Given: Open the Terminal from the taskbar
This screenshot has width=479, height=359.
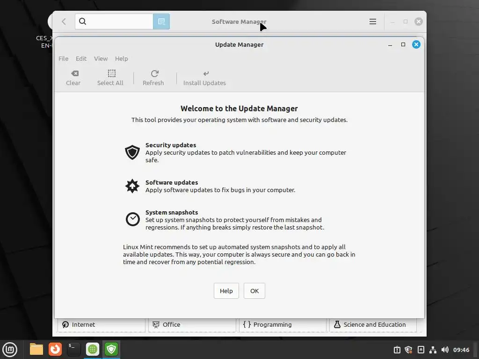Looking at the screenshot, I should click(73, 349).
